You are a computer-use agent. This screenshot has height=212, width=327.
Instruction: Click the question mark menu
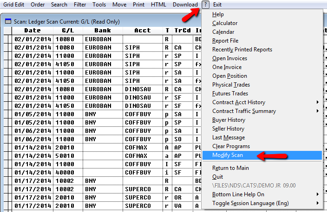205,5
